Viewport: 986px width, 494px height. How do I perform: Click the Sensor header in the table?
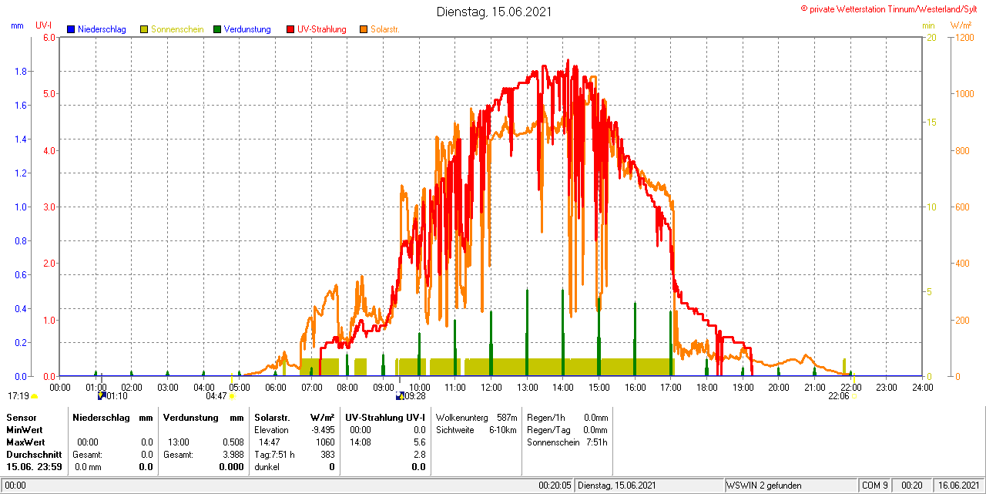pos(21,417)
